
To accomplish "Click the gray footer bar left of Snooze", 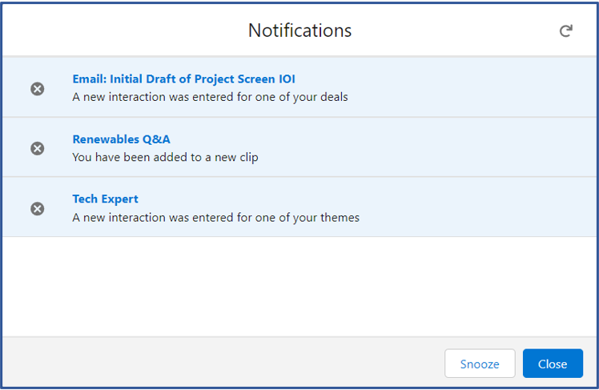I will (223, 363).
